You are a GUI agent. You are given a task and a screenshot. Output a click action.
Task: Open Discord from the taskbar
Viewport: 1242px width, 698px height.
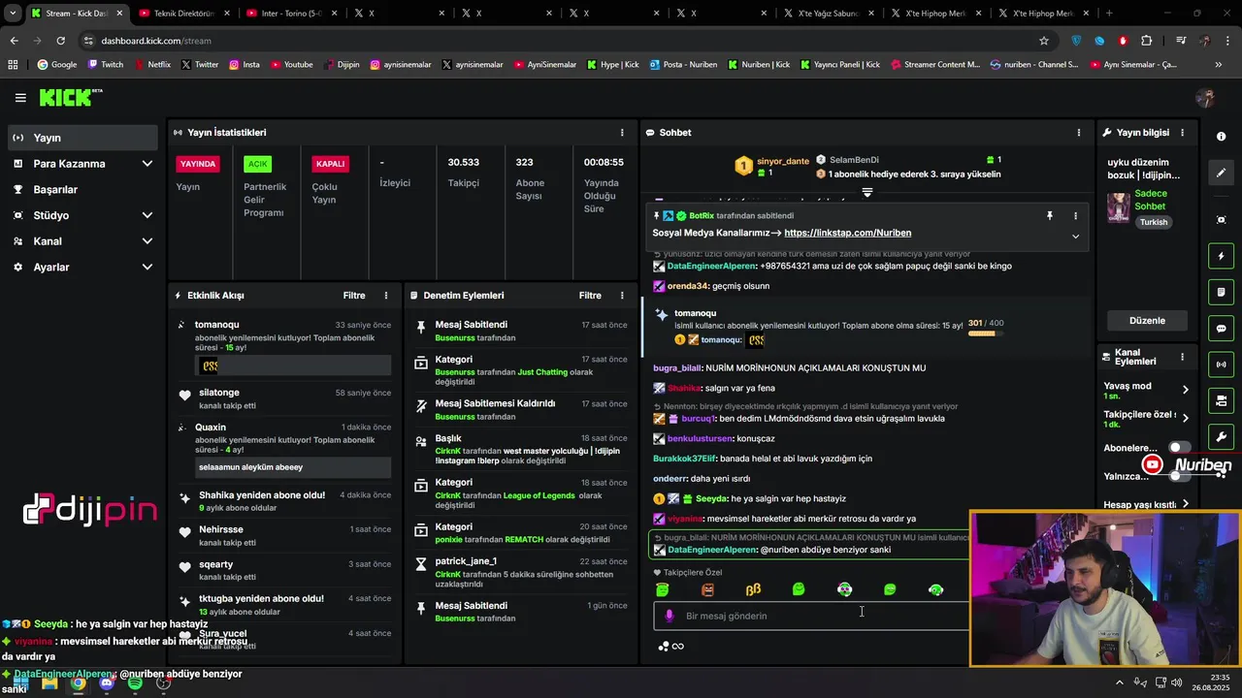coord(107,682)
